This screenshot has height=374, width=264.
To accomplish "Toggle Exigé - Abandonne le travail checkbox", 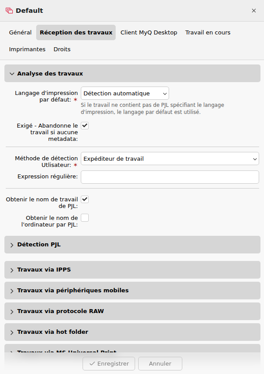I will coord(85,125).
